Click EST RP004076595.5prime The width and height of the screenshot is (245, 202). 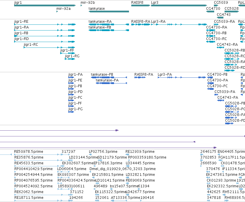pos(33,180)
